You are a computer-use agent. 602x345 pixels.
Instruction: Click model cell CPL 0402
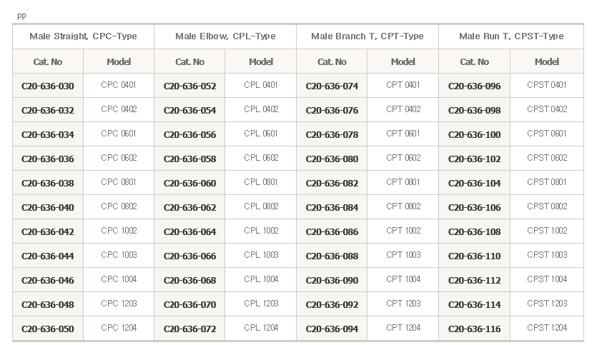261,109
